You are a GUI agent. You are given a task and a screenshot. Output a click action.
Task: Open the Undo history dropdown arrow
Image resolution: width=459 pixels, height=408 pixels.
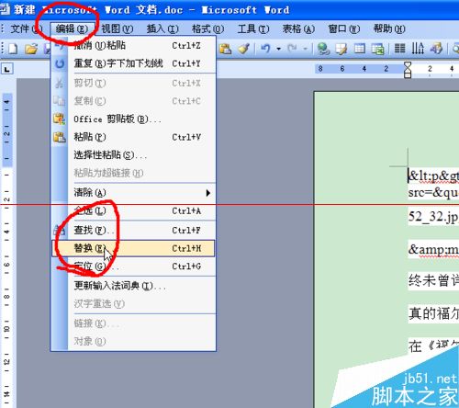click(279, 49)
